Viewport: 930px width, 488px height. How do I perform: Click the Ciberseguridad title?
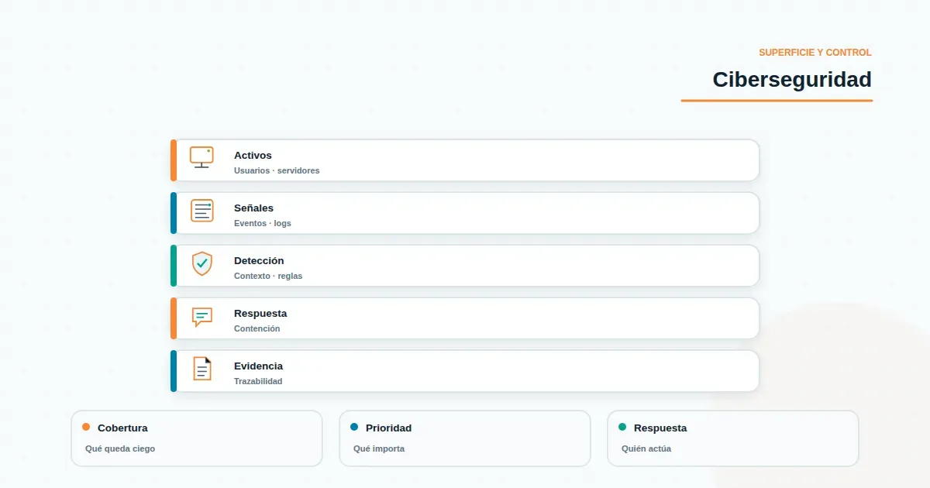pos(792,80)
